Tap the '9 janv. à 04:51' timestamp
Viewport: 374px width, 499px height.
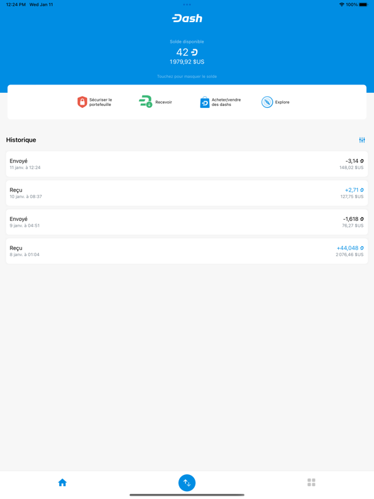pos(25,225)
